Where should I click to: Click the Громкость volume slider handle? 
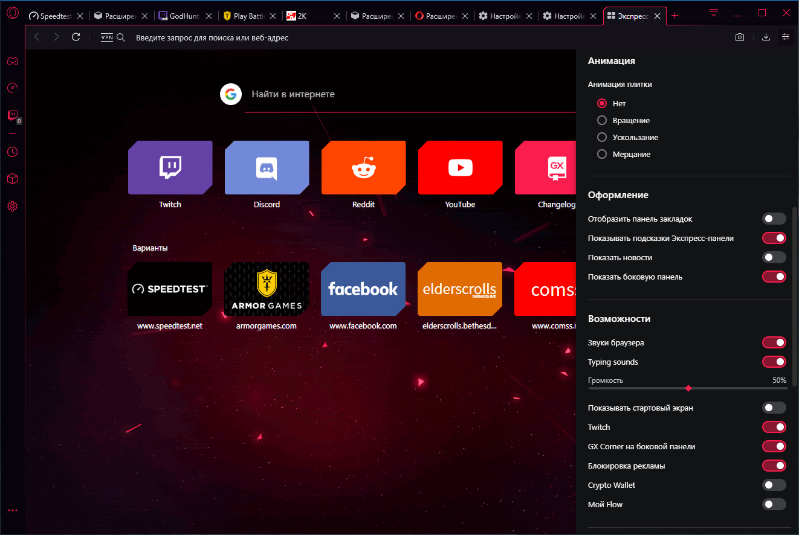tap(688, 388)
